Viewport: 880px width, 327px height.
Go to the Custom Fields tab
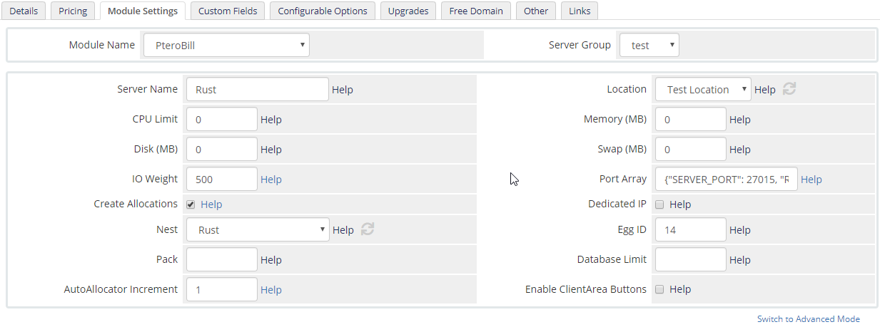228,11
